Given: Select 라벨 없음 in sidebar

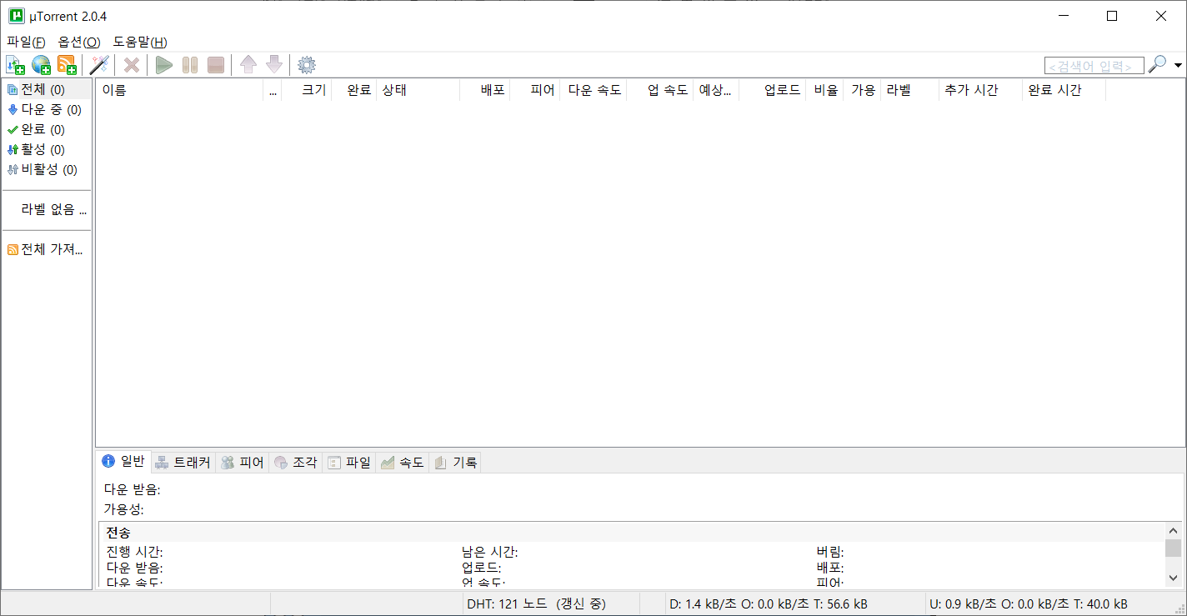Looking at the screenshot, I should tap(46, 209).
